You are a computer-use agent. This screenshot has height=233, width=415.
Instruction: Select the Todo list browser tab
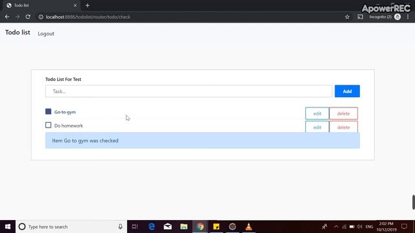click(41, 5)
